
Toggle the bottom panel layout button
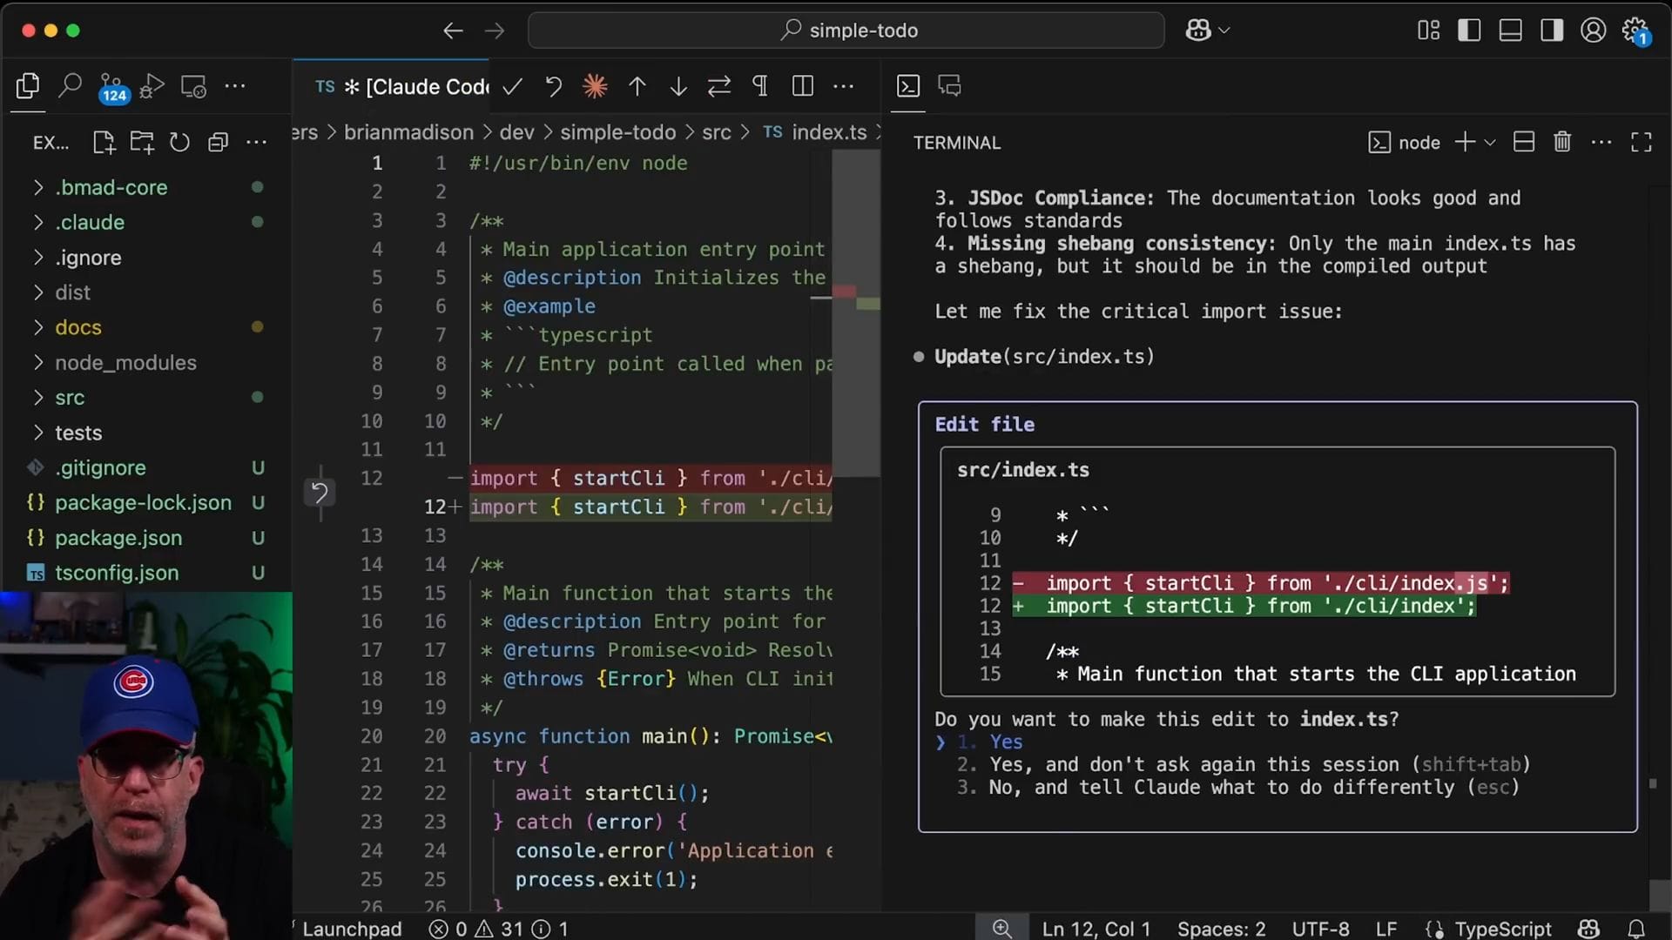[x=1510, y=30]
